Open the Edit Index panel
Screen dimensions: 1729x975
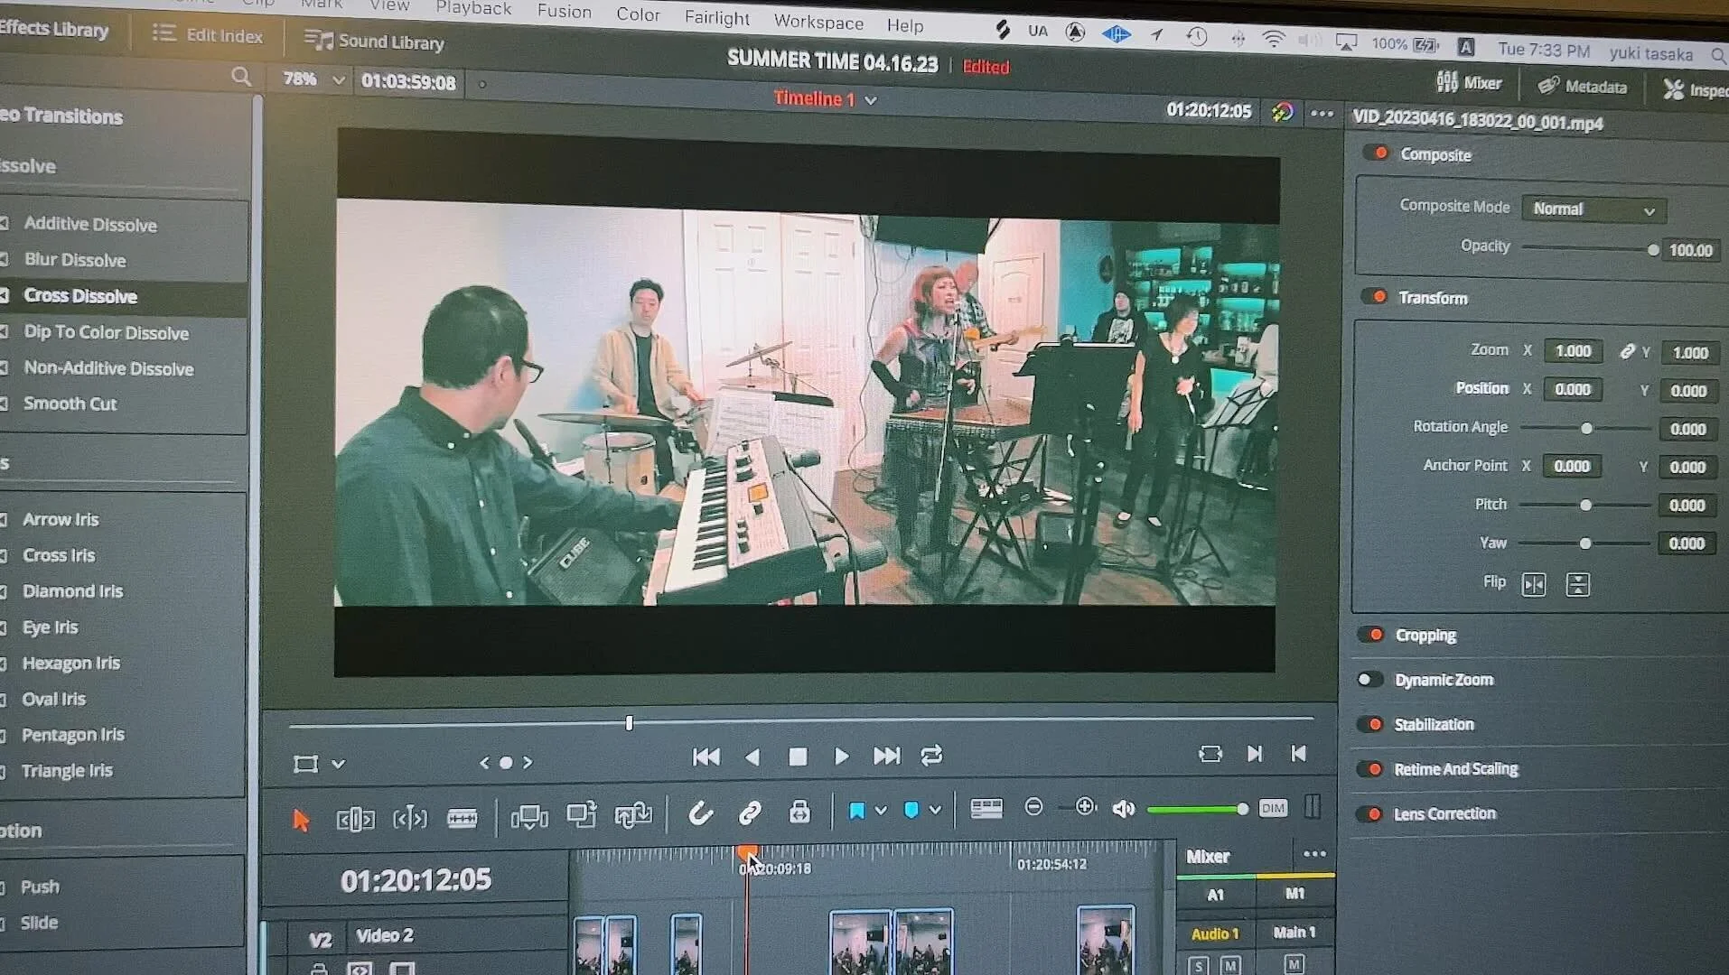[x=208, y=35]
